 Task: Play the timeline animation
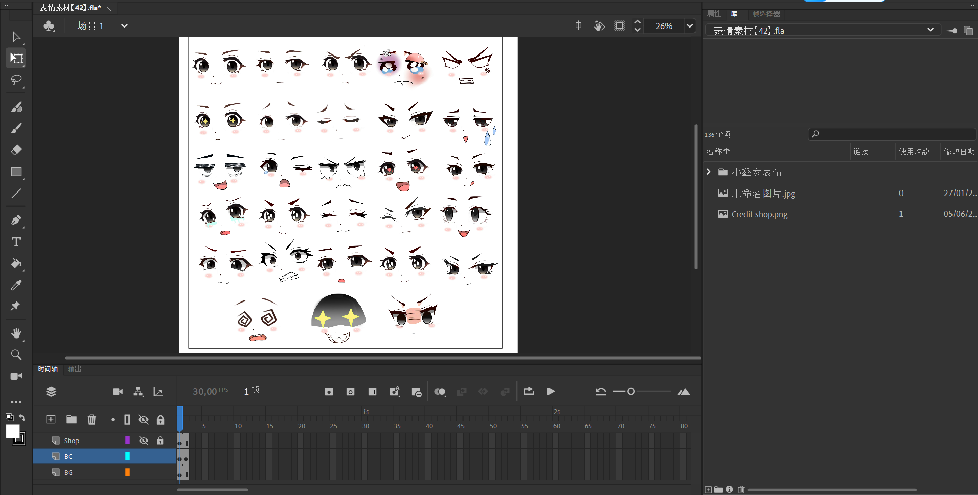click(551, 392)
